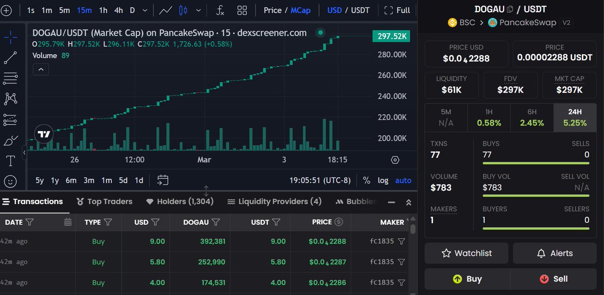Select the brush drawing tool

point(11,141)
